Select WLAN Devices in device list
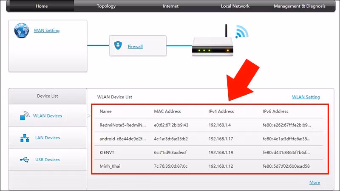 [47, 116]
